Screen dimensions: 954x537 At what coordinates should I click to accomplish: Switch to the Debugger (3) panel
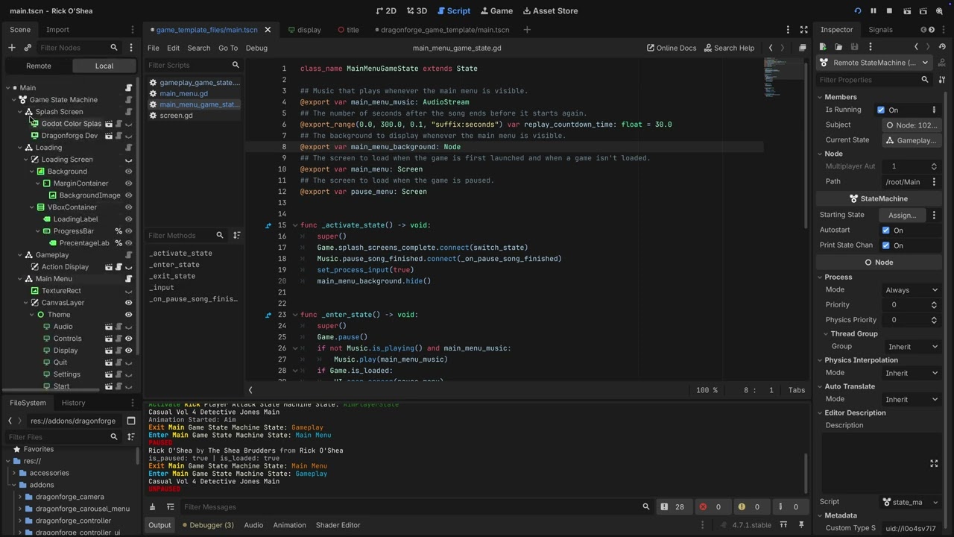click(x=208, y=525)
